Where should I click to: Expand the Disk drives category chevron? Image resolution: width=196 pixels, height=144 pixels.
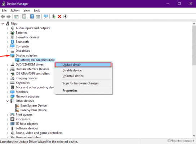click(7, 51)
